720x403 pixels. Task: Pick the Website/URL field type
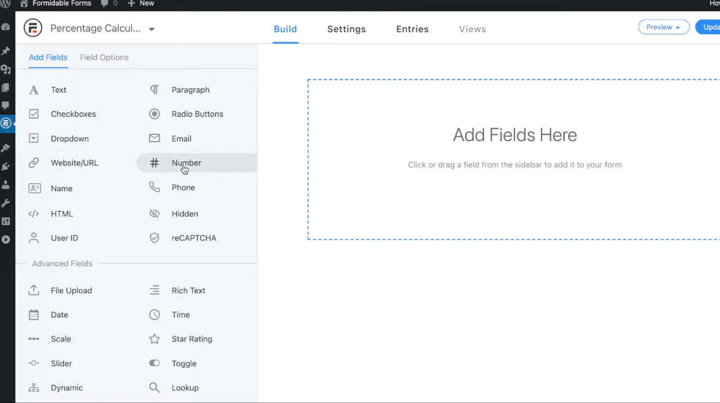click(x=74, y=163)
